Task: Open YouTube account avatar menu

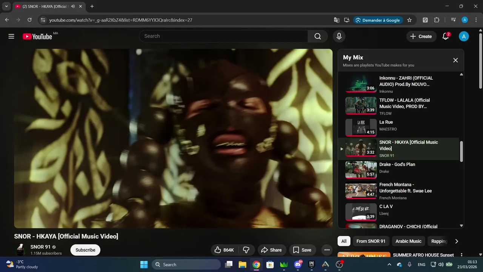Action: (464, 36)
